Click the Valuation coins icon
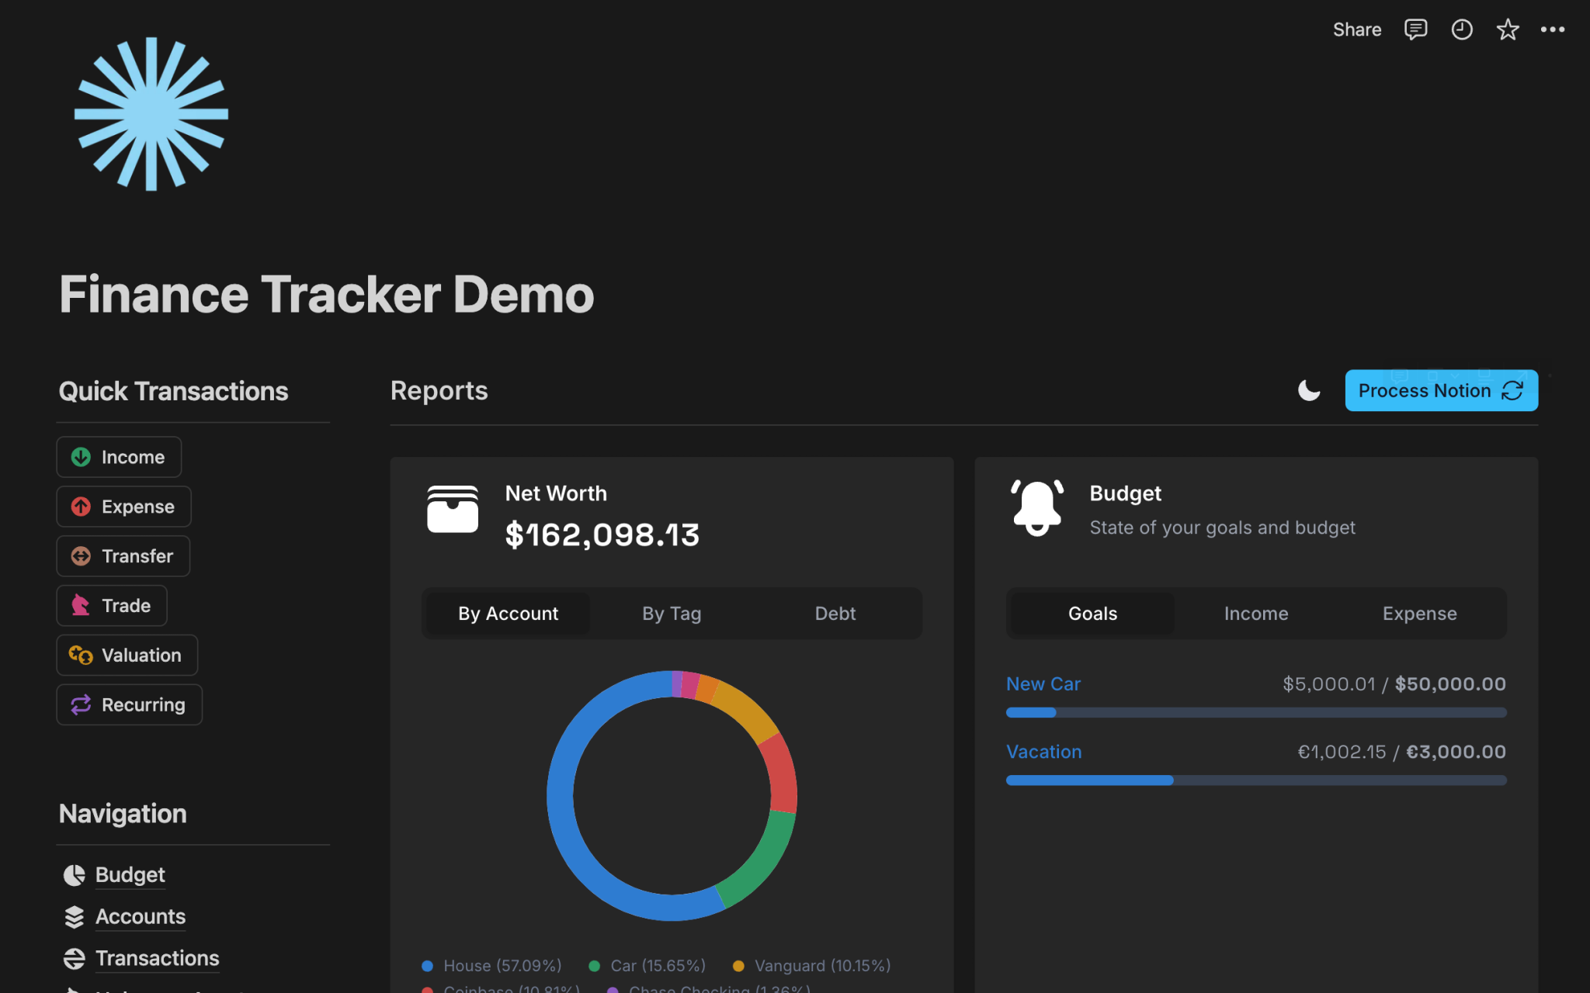The height and width of the screenshot is (993, 1590). (x=81, y=656)
